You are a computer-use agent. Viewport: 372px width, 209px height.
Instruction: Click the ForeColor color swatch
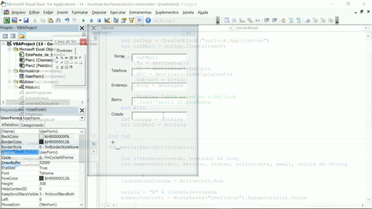coord(41,178)
